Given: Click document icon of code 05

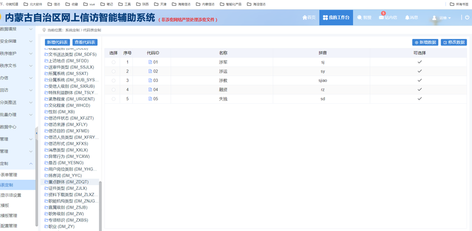Looking at the screenshot, I should (x=150, y=98).
